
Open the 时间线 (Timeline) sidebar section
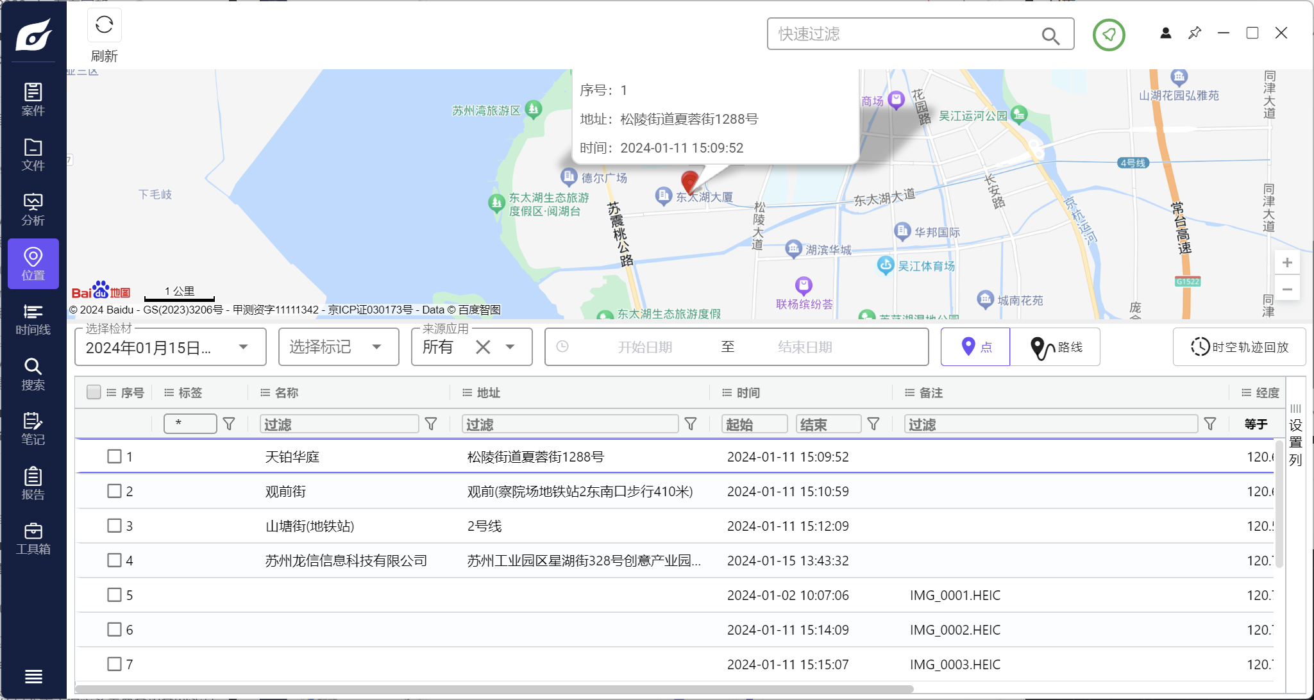pos(33,319)
